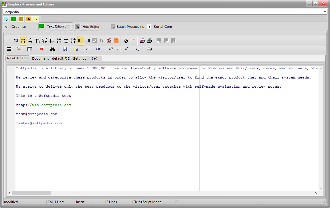Click the lines with down-arrow icon
The image size is (330, 208).
click(x=137, y=49)
